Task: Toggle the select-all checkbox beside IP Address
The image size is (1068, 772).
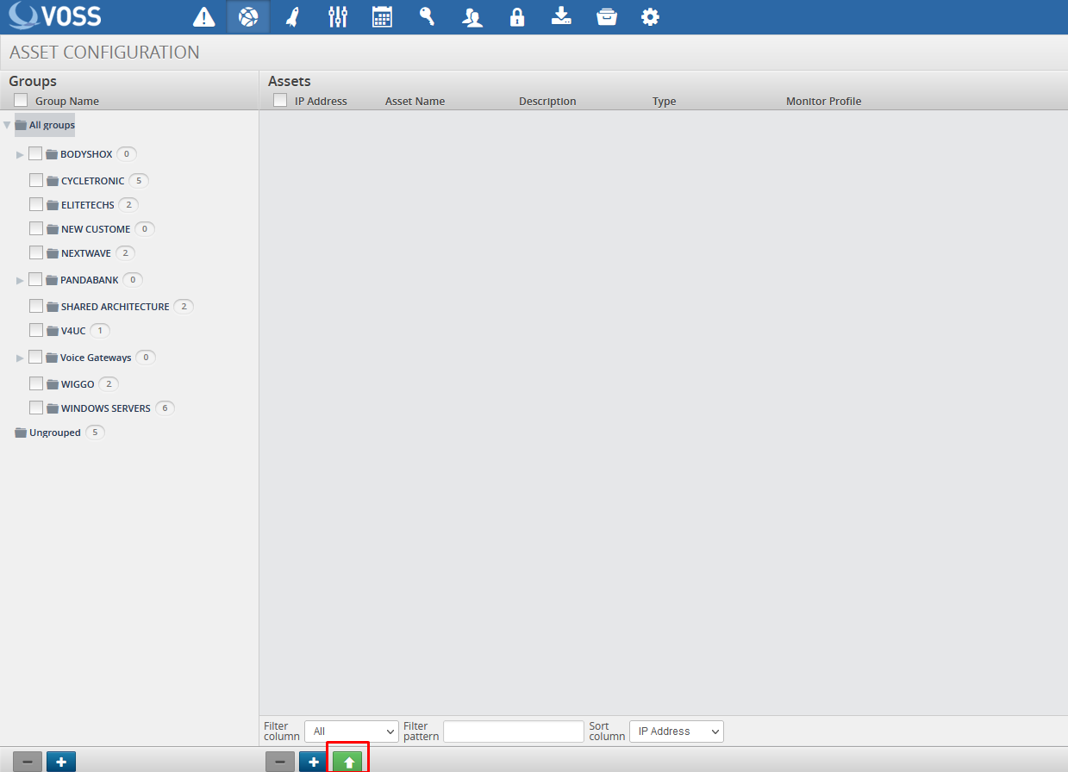Action: 280,101
